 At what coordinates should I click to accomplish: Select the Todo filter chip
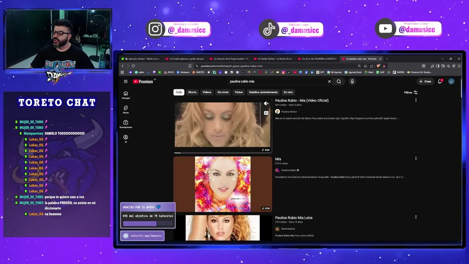[179, 92]
